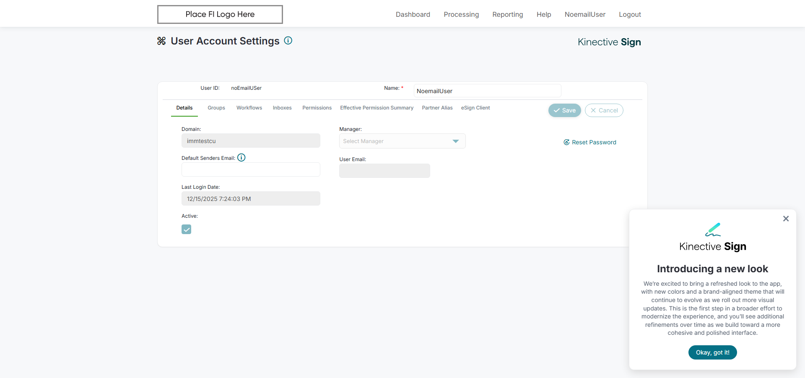Switch to Partner Alias tab
Viewport: 805px width, 378px height.
coord(437,108)
